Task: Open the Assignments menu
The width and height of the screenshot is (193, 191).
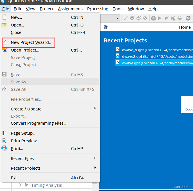Action: 70,9
